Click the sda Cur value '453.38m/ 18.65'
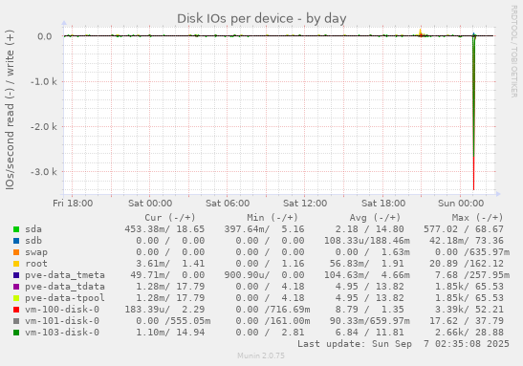The width and height of the screenshot is (523, 366). point(164,229)
